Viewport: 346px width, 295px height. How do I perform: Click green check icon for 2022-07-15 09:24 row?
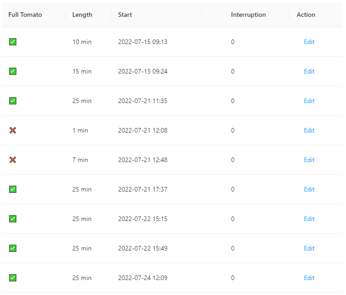13,71
